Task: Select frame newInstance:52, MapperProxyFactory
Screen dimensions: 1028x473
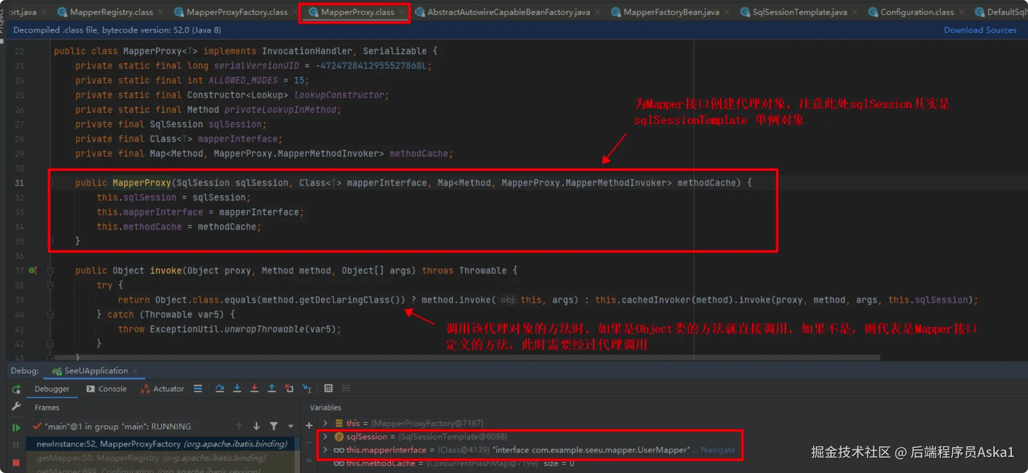Action: 162,444
